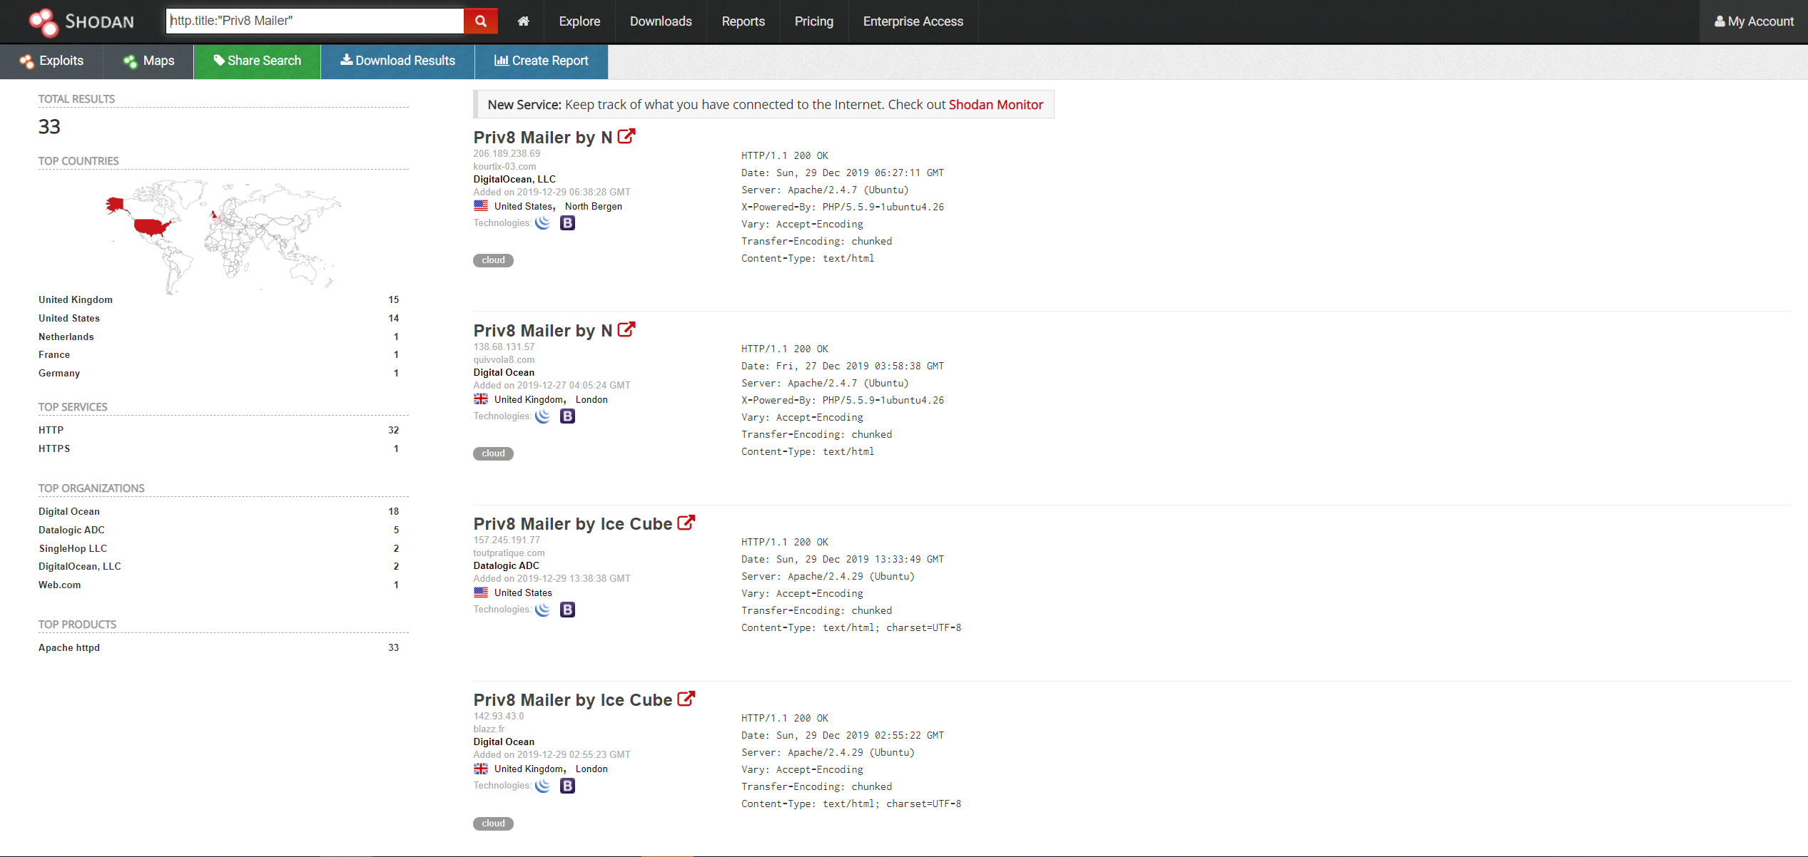Filter by United States in top countries

[69, 318]
